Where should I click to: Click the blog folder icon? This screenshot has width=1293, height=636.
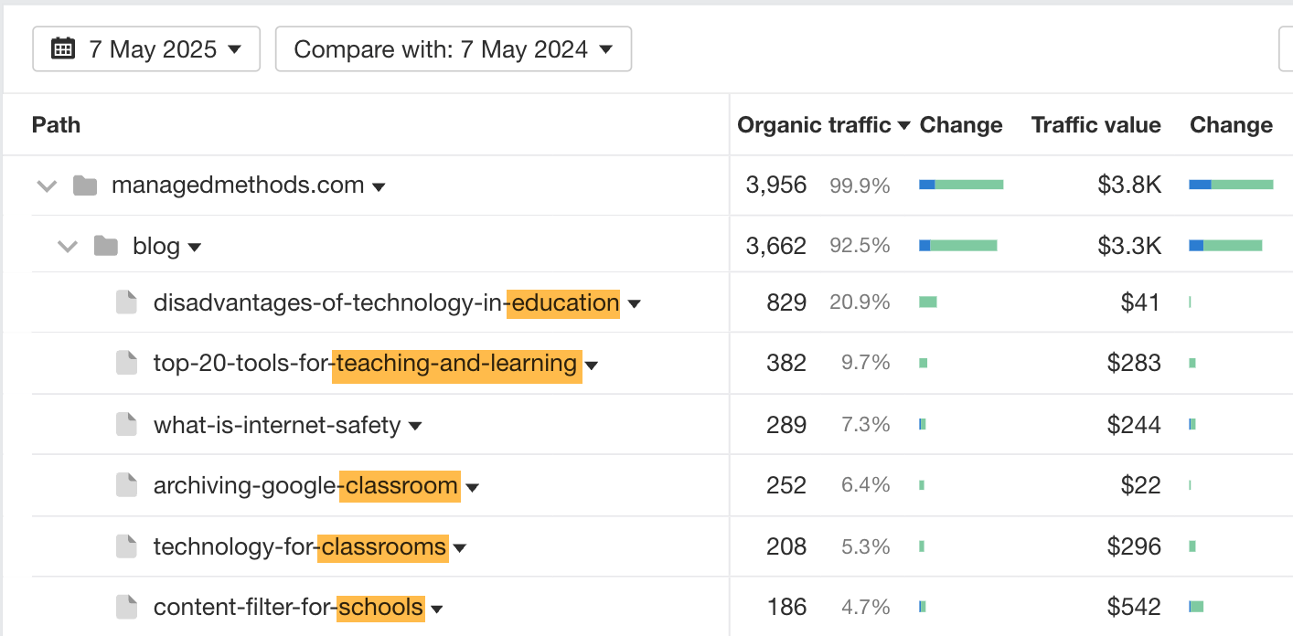[x=106, y=246]
